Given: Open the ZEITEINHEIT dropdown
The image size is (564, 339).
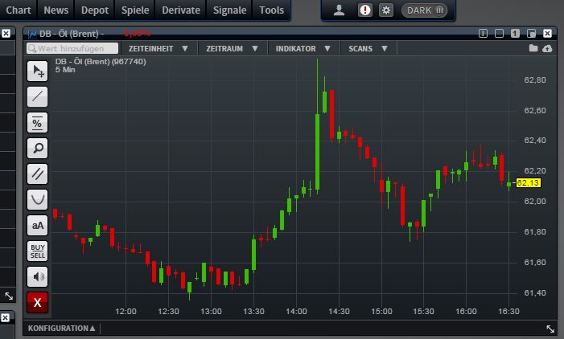Looking at the screenshot, I should pyautogui.click(x=158, y=48).
